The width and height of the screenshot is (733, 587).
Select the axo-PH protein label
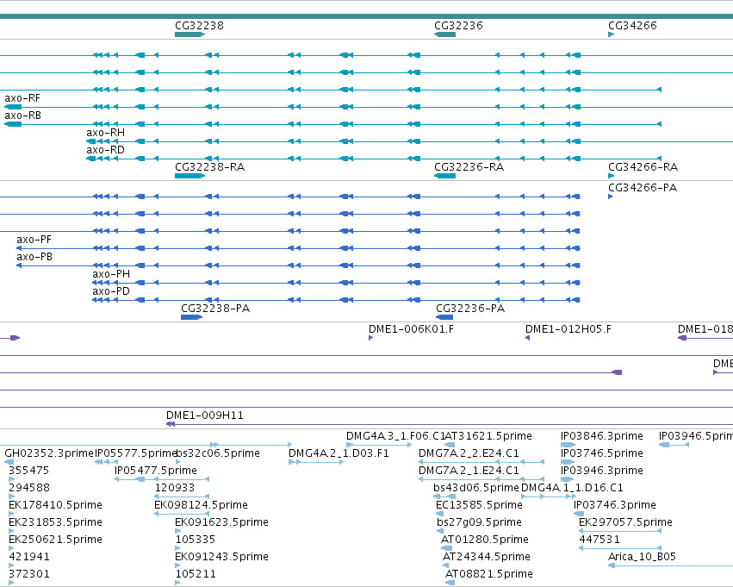(111, 273)
